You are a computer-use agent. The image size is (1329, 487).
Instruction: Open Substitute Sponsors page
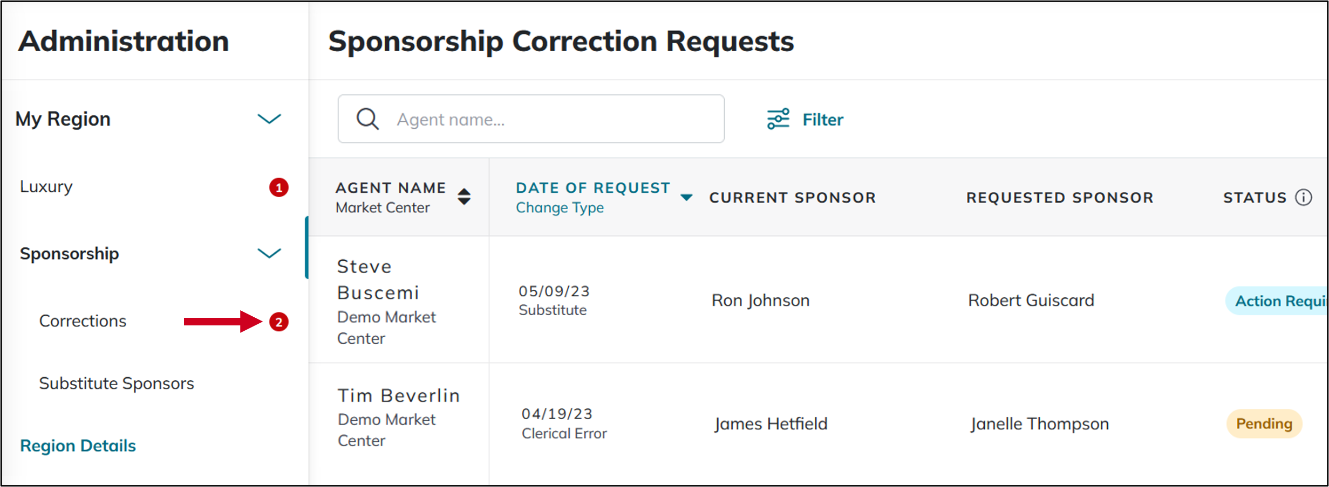pos(116,383)
